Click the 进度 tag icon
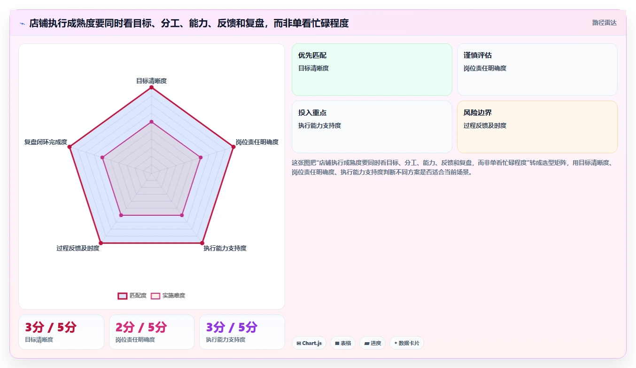The height and width of the screenshot is (368, 636). coord(367,344)
